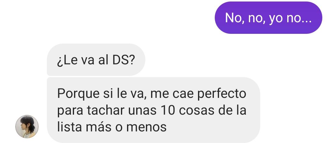
Task: Click the word "perfecto" in the message
Action: click(221, 94)
